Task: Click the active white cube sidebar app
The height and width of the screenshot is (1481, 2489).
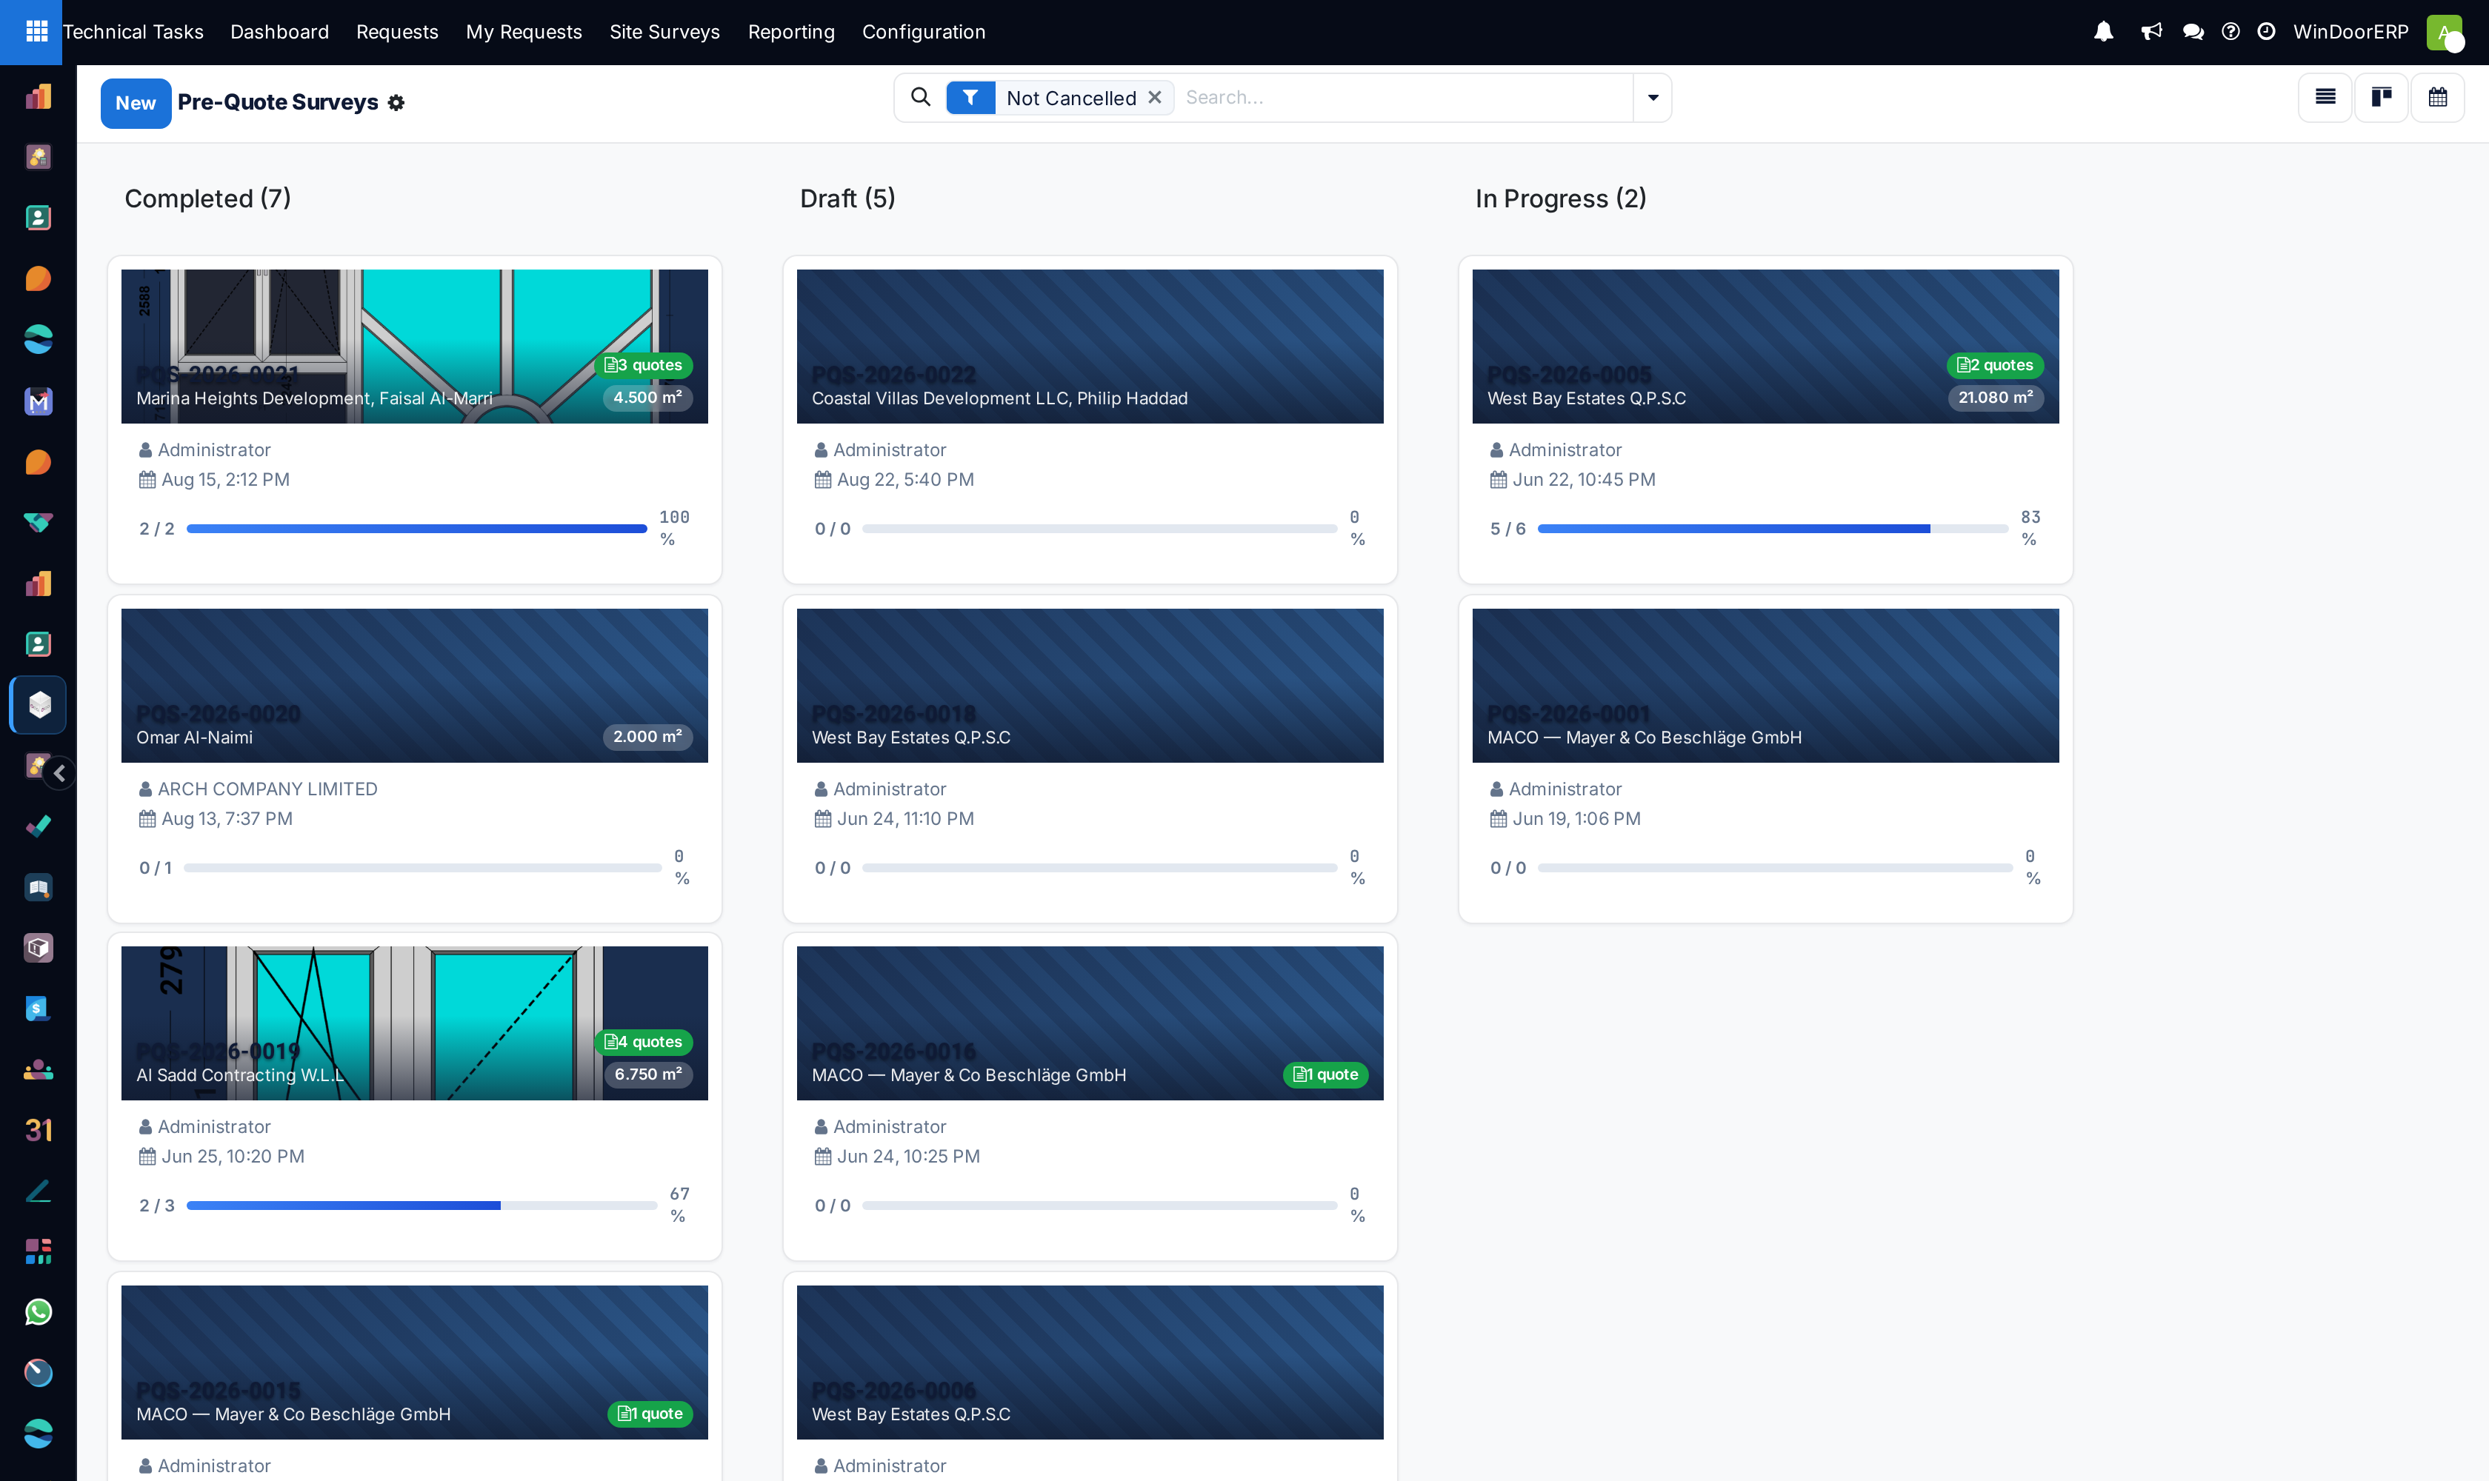Action: 38,704
